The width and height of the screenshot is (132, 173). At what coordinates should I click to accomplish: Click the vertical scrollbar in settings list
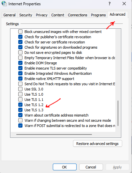click(118, 113)
